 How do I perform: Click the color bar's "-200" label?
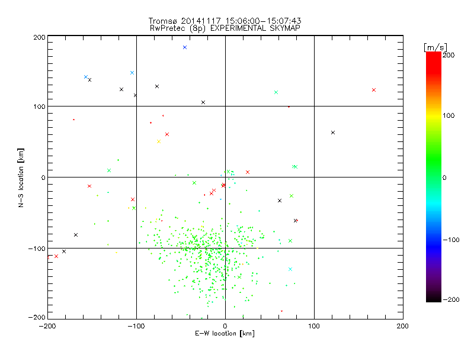(x=451, y=299)
